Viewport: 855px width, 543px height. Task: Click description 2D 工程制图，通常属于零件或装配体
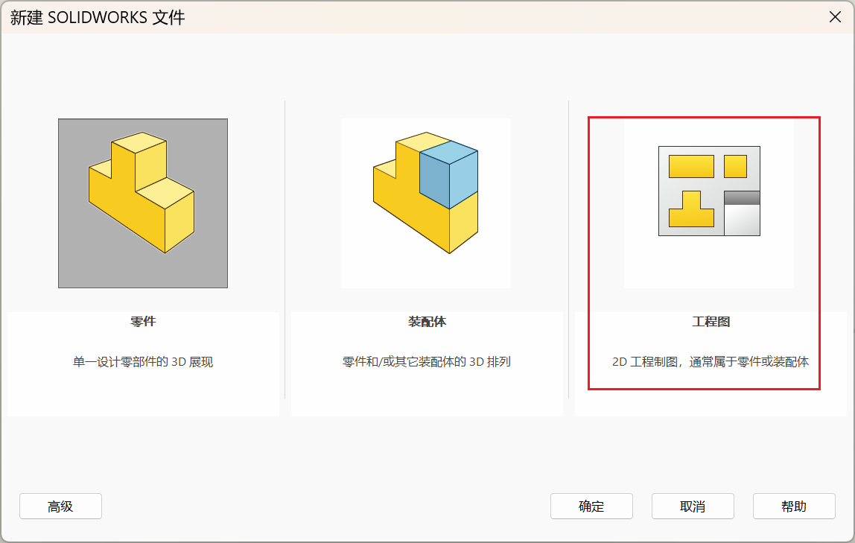coord(711,362)
